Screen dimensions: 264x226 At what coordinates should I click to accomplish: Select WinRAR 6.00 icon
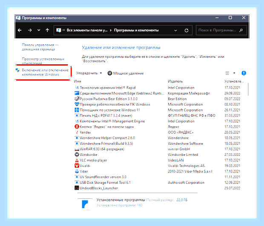(77, 149)
